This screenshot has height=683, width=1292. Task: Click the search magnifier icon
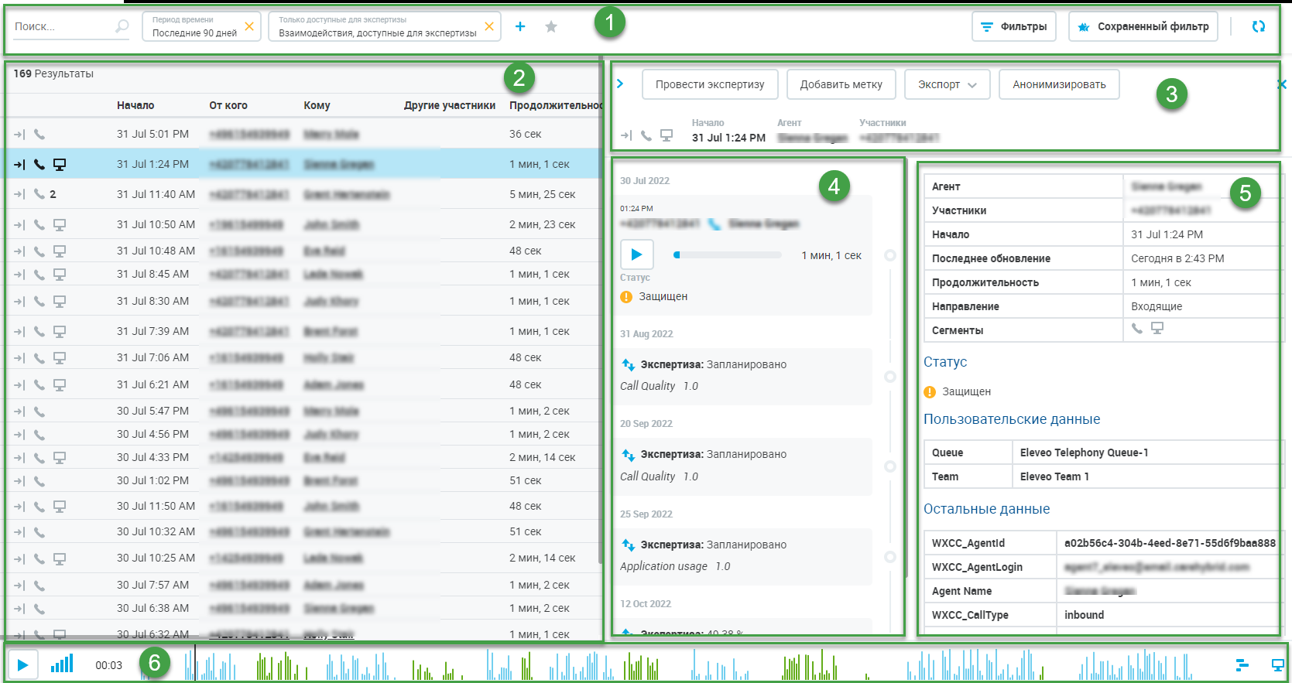pos(122,26)
